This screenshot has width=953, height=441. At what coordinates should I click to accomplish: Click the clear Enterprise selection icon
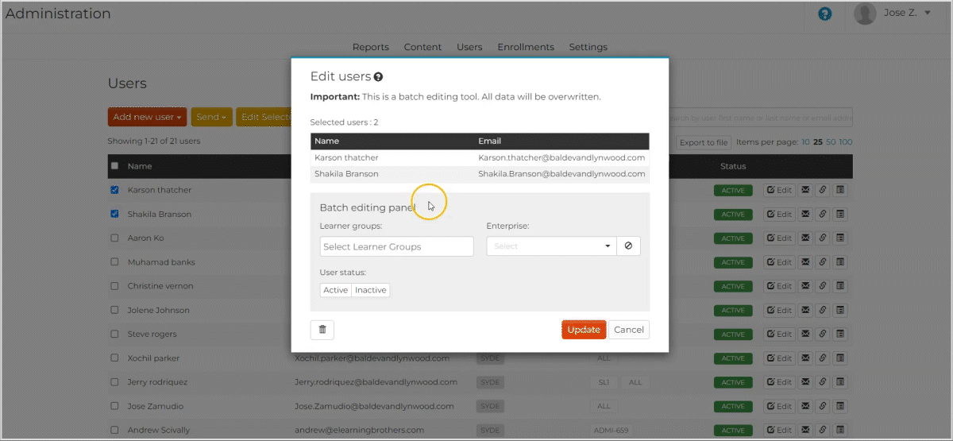click(628, 246)
